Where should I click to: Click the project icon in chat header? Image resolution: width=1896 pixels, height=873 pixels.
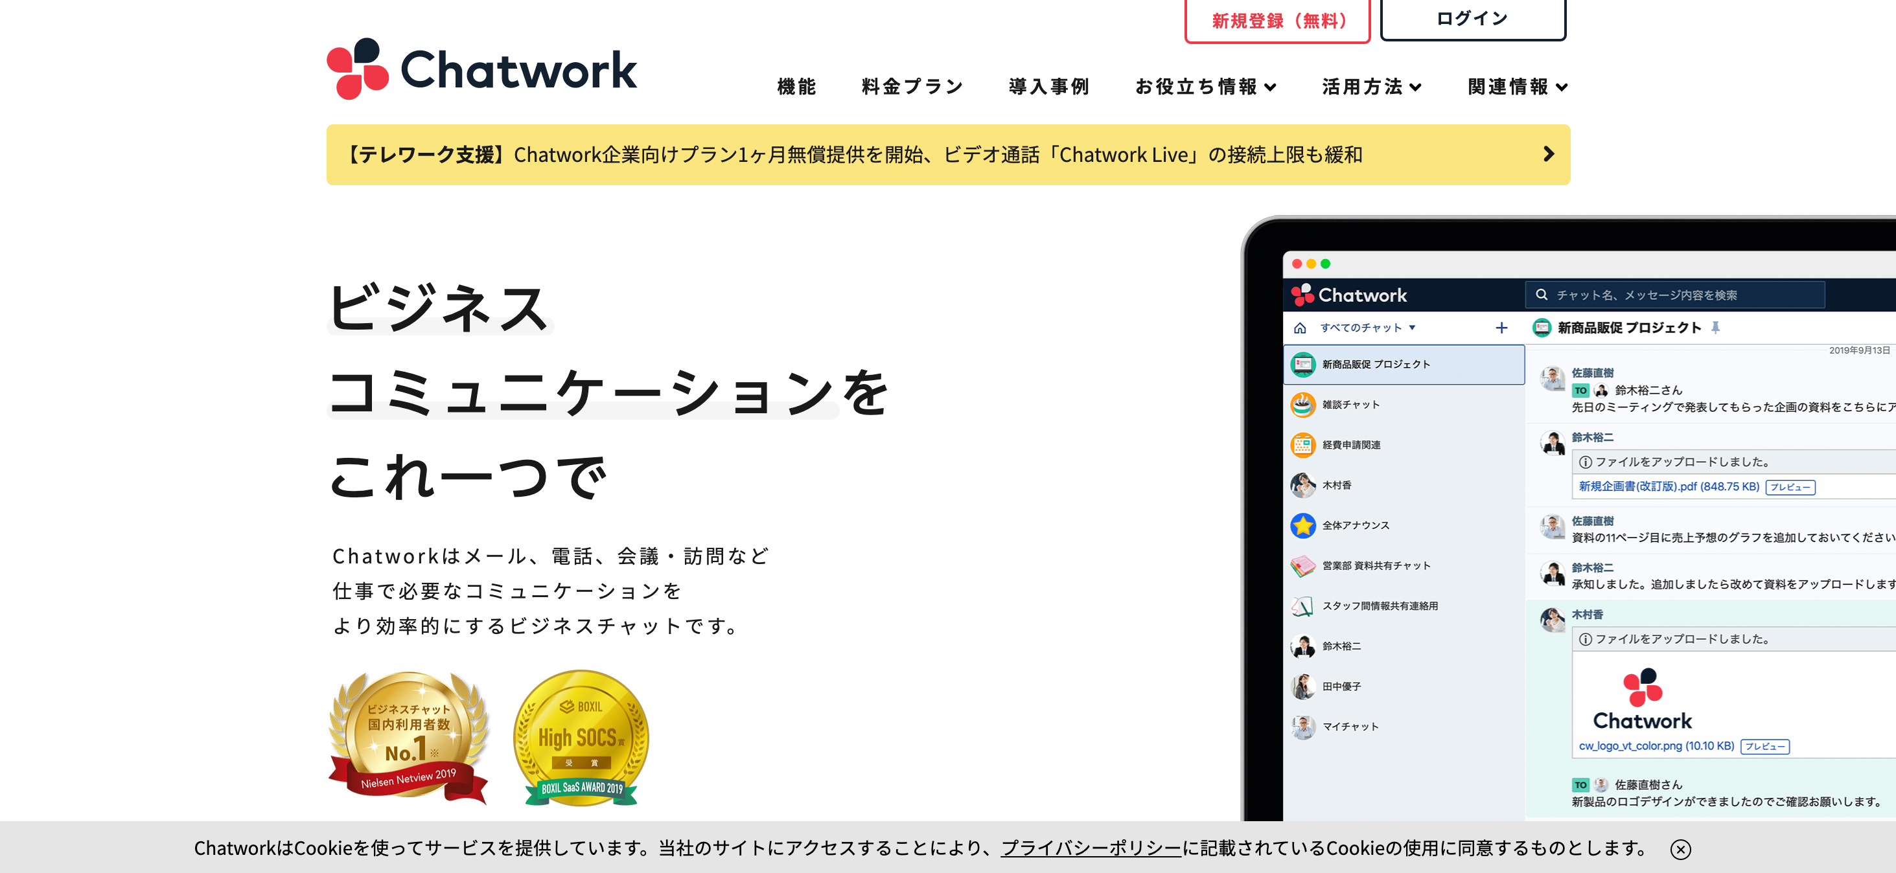coord(1542,328)
